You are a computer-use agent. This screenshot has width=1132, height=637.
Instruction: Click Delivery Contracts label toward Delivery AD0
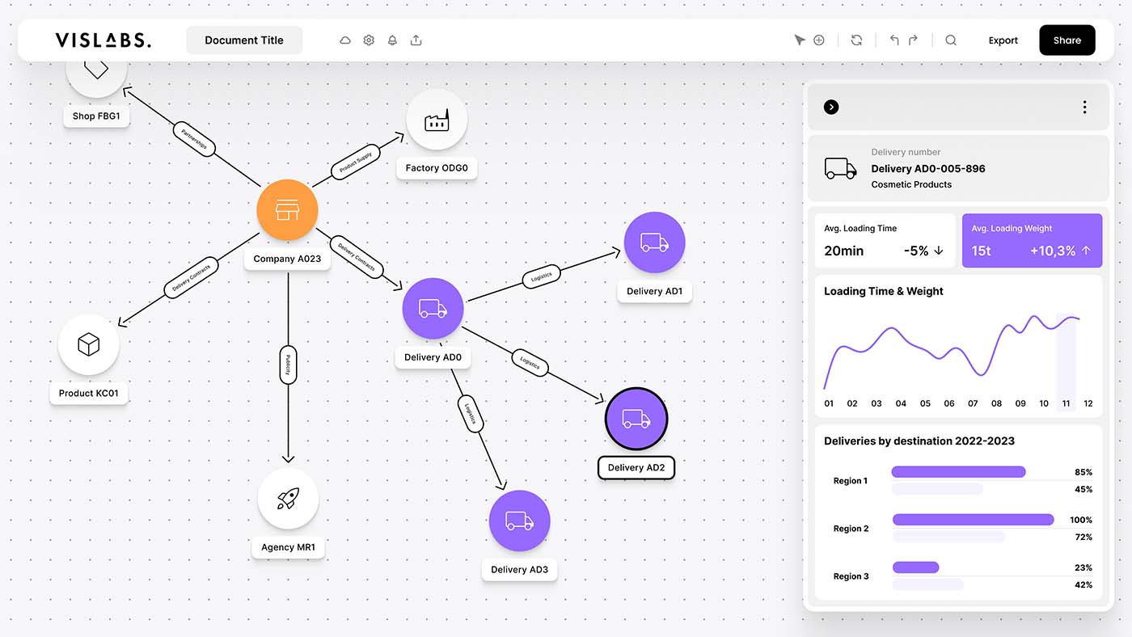(x=356, y=255)
